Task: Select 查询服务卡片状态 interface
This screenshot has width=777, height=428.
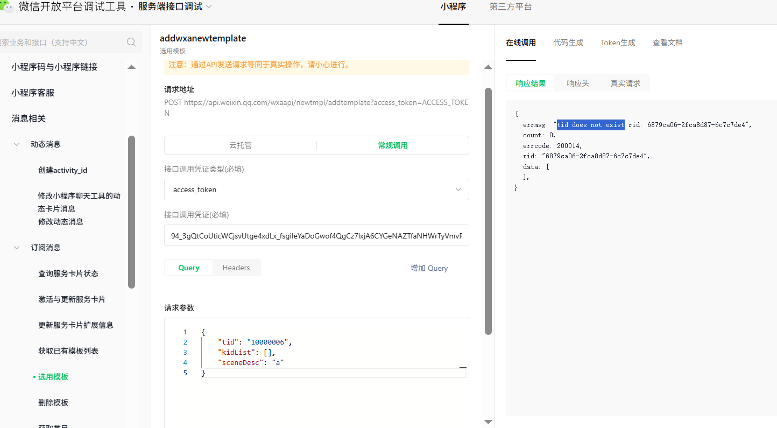Action: (x=68, y=273)
